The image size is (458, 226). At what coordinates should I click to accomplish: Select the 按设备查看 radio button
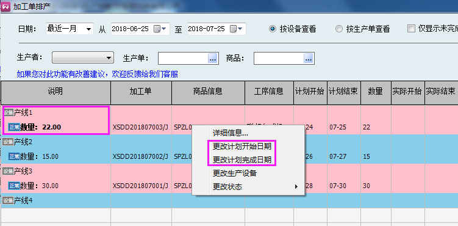272,29
